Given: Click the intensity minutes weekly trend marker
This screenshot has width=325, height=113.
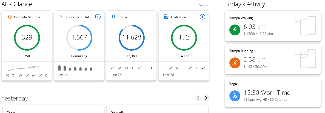Looking at the screenshot, I should (x=33, y=67).
